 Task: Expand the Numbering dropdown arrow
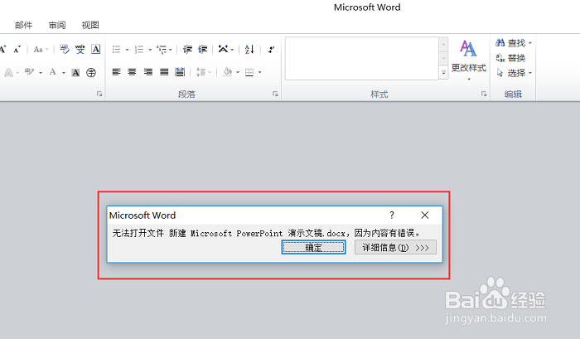150,50
